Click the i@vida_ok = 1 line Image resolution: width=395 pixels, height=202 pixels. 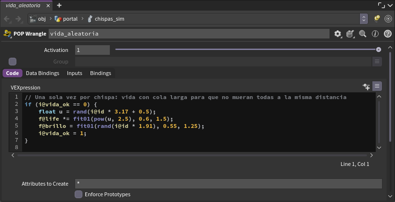coord(63,133)
